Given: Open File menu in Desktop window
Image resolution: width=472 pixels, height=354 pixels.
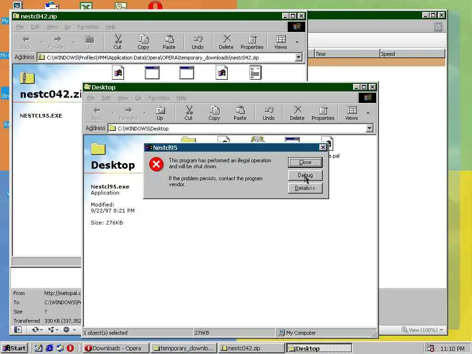Looking at the screenshot, I should (x=91, y=98).
